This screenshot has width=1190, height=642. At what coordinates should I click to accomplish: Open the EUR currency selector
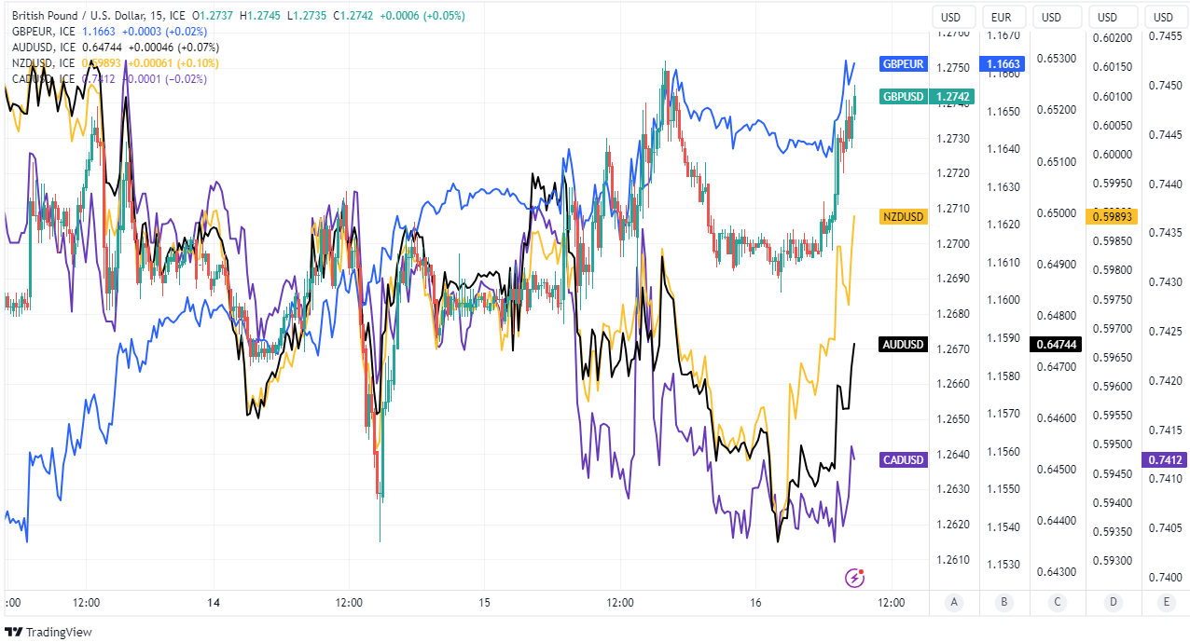(x=1002, y=17)
